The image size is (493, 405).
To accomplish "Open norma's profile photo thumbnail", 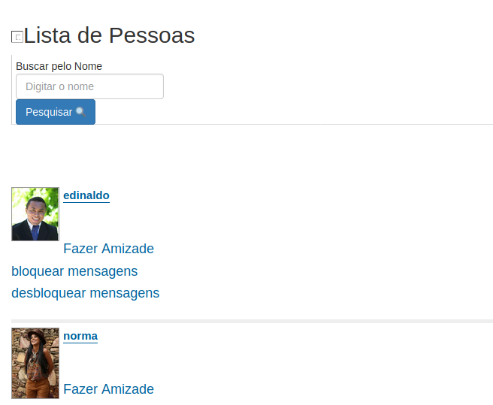I will pos(35,363).
